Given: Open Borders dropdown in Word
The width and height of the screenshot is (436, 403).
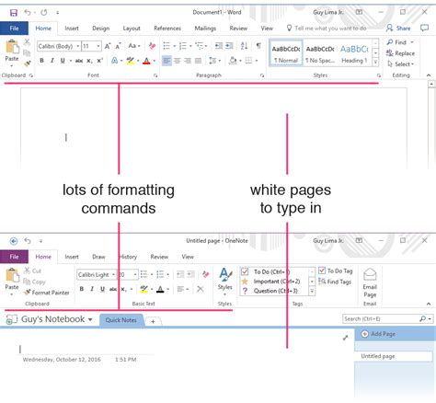Looking at the screenshot, I should [257, 61].
